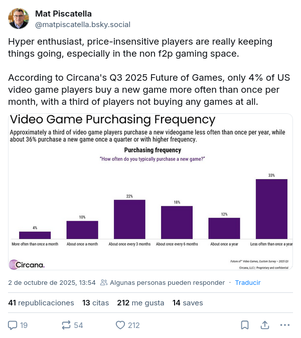Click Mat Piscatella's profile avatar
301x338 pixels.
19,19
